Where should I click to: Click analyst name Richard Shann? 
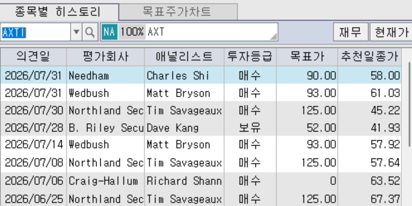(184, 181)
